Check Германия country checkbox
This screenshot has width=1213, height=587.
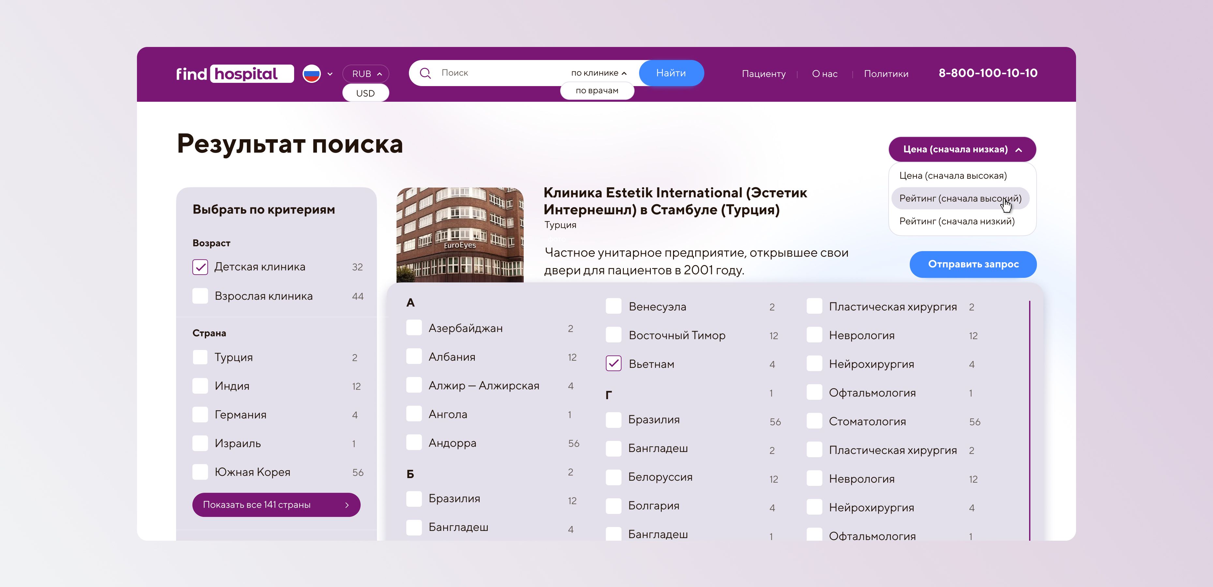[x=200, y=414]
